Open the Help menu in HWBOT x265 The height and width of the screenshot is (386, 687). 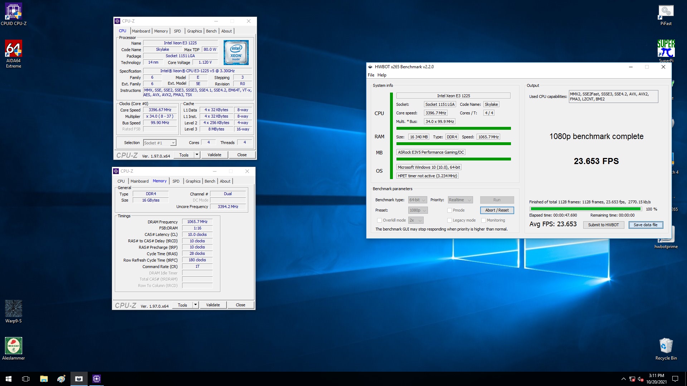(x=382, y=75)
